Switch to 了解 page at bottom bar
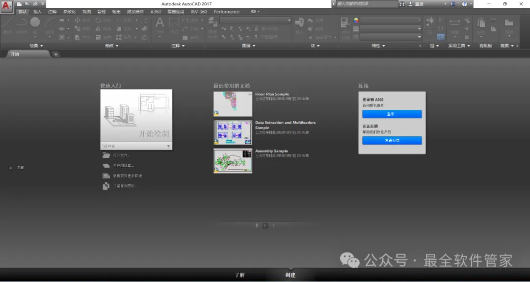530x282 pixels. (239, 275)
